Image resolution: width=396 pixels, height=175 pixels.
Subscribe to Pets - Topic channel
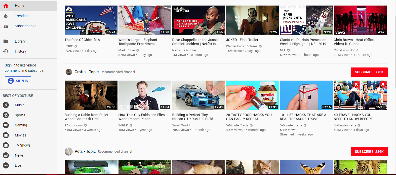tap(369, 152)
